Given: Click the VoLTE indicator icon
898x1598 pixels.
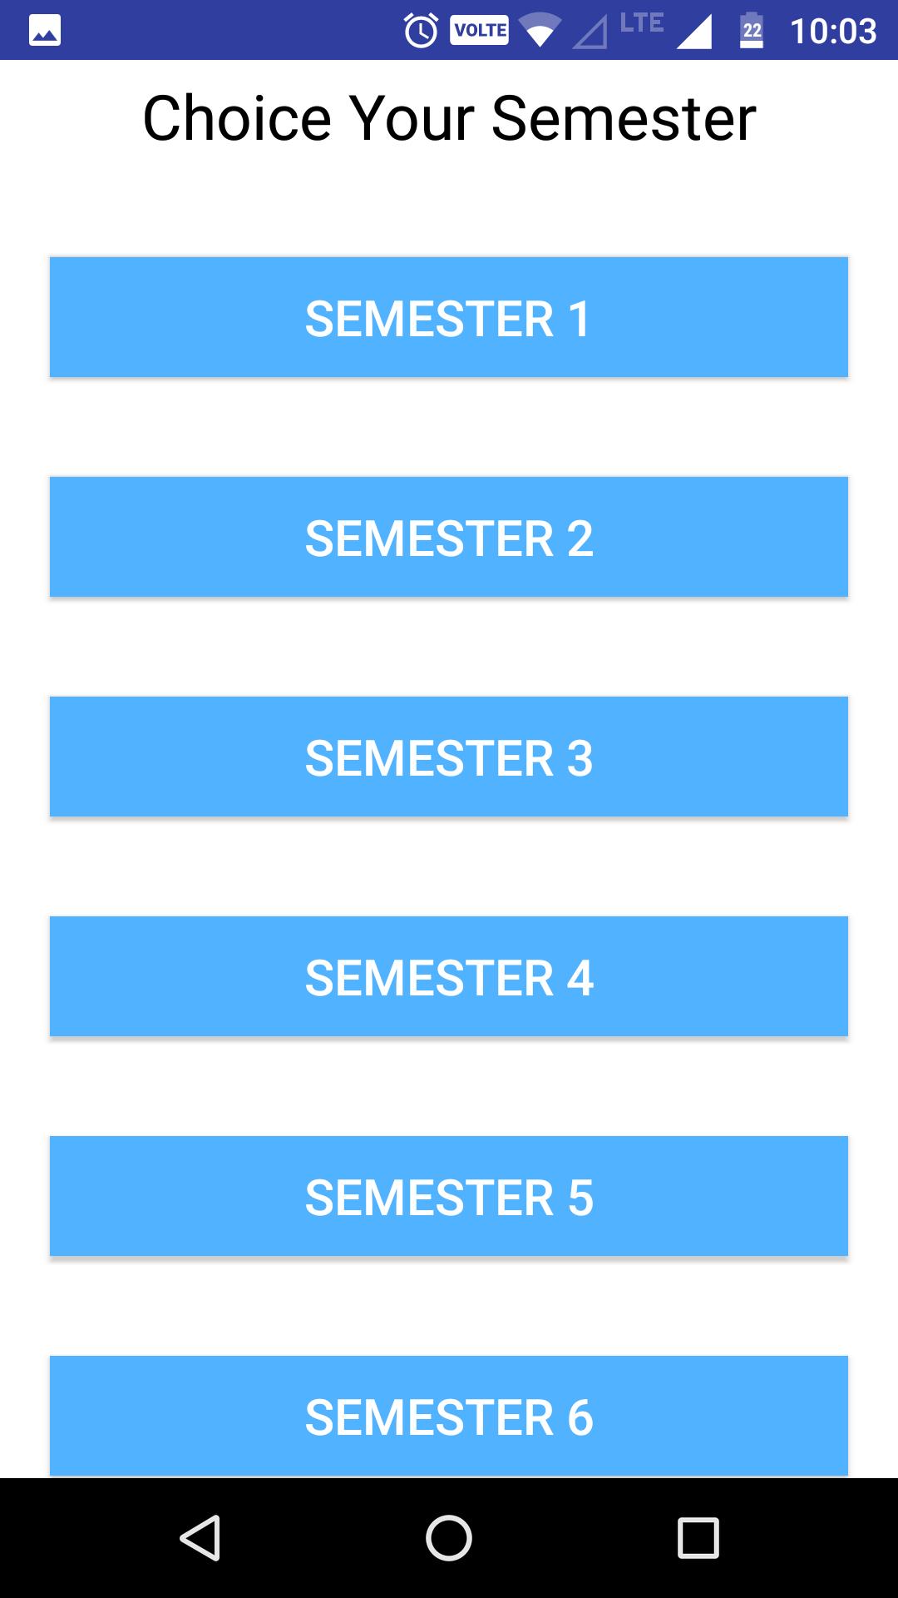Looking at the screenshot, I should 480,31.
